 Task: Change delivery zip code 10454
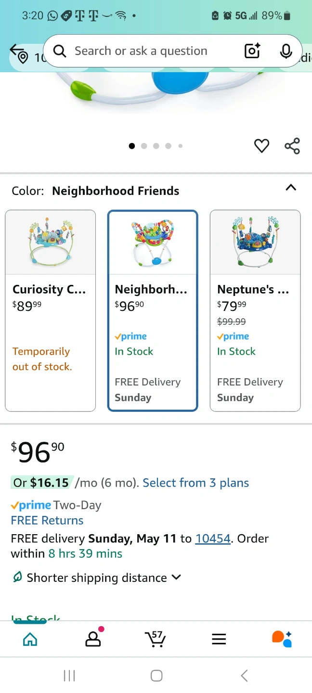pyautogui.click(x=213, y=538)
